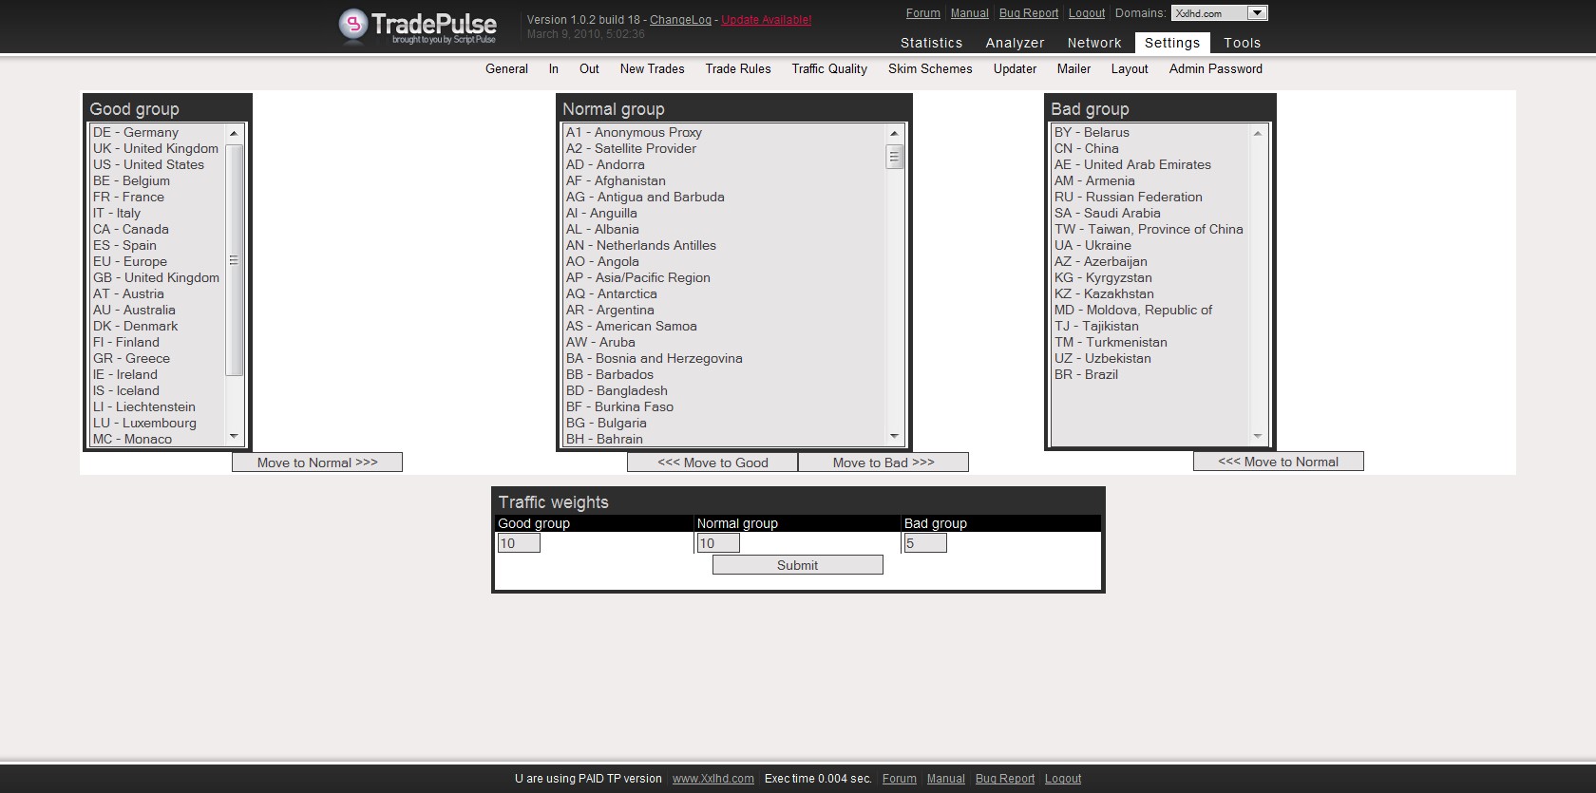The image size is (1596, 793).
Task: Select DE - Germany in Good group
Action: coord(136,132)
